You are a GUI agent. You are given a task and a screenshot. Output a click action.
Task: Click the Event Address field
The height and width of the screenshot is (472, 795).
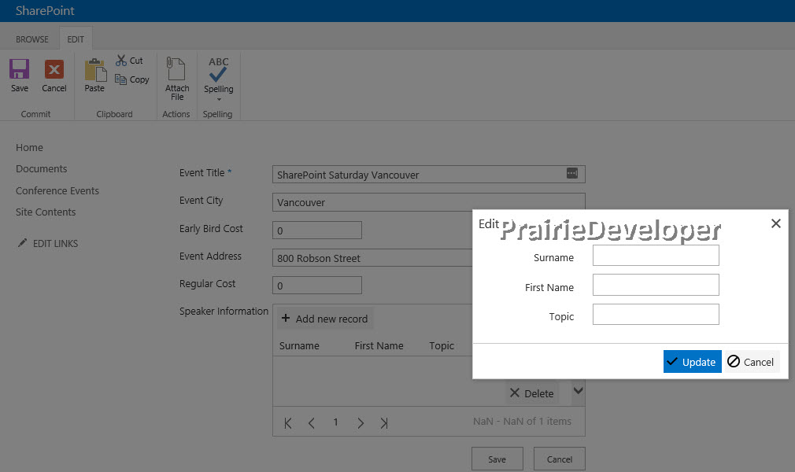click(x=372, y=257)
